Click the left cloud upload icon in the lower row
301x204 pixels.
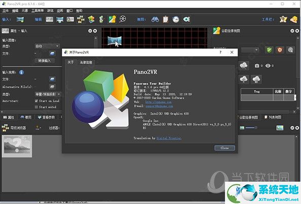[x=244, y=79]
